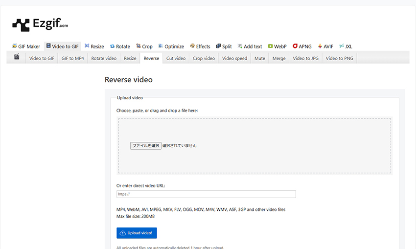The height and width of the screenshot is (249, 416).
Task: Open the WebP tool
Action: (x=277, y=46)
